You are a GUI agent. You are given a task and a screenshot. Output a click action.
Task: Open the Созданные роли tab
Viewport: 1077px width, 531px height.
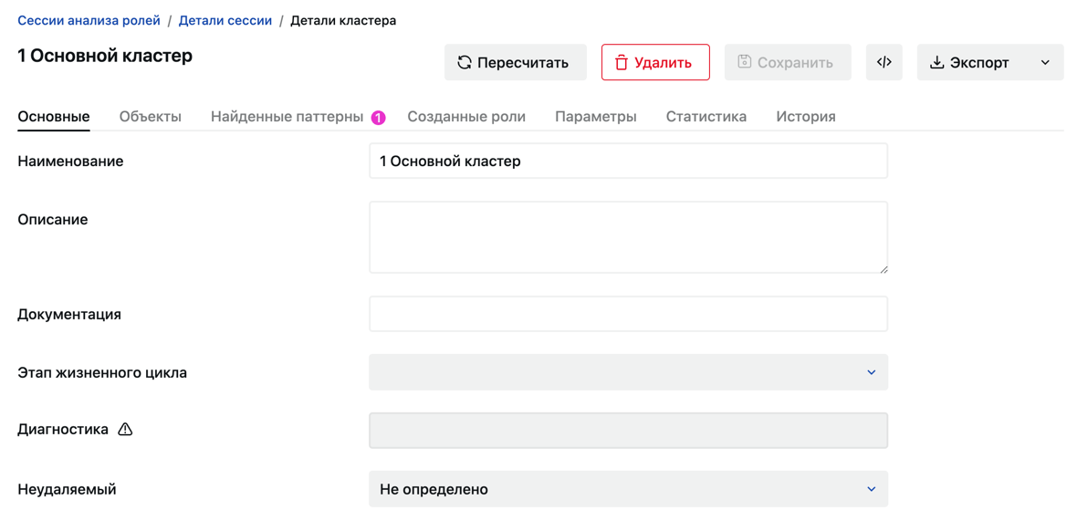(x=466, y=117)
